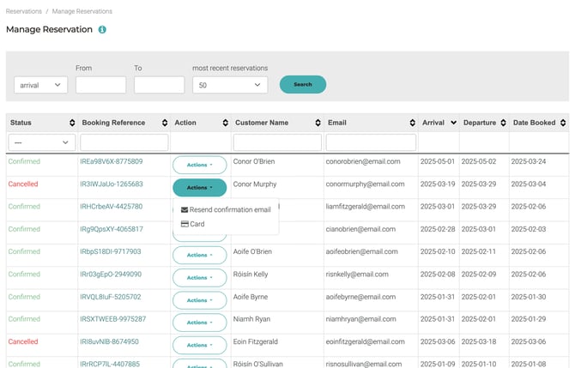Focus the Customer Name filter field

277,142
